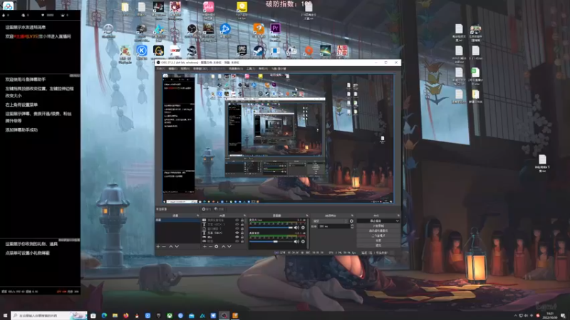Viewport: 570px width, 320px height.
Task: Click Start Virtual Camera button
Action: [x=378, y=230]
